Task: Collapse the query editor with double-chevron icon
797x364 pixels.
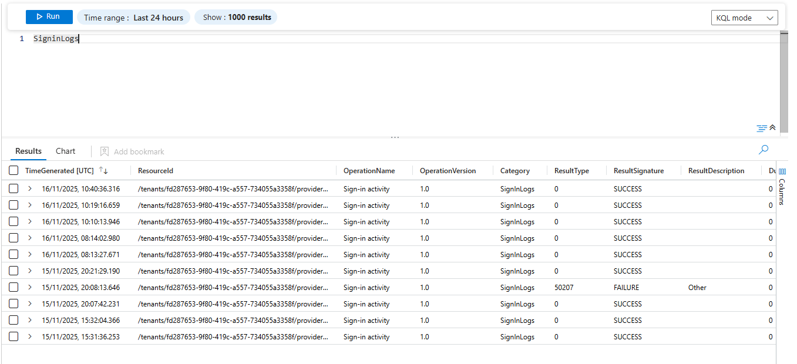Action: point(772,127)
